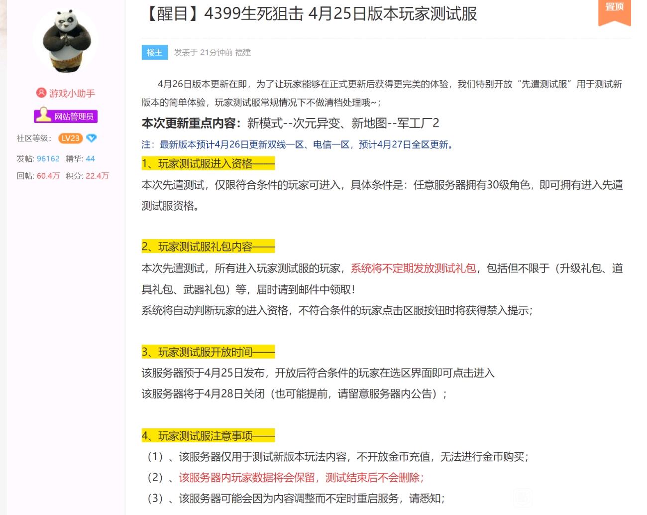This screenshot has width=647, height=515.
Task: Click the sentence 系统将自动判断玩家的进入资格
Action: click(x=337, y=310)
